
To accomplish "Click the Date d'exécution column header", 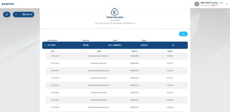I will 52,40.
